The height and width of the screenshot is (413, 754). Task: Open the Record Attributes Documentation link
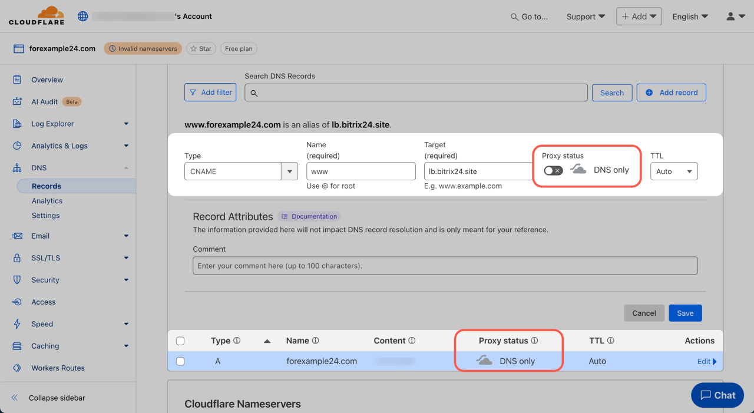[x=309, y=216]
